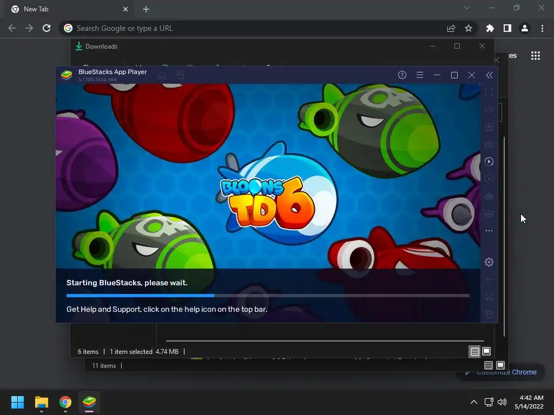554x415 pixels.
Task: Open Chrome's three-dot menu
Action: (542, 28)
